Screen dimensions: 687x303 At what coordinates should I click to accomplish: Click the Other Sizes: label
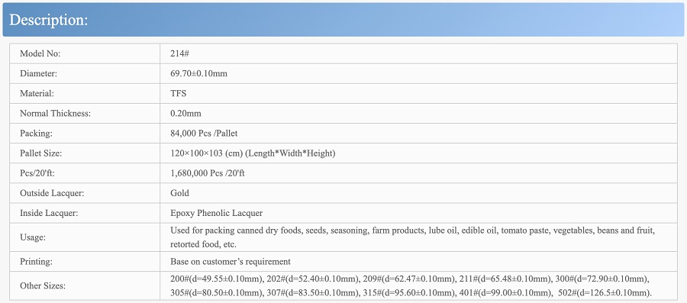[x=43, y=286]
